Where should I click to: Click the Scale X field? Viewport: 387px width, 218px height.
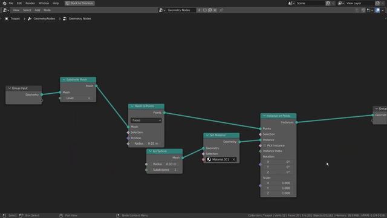[278, 183]
